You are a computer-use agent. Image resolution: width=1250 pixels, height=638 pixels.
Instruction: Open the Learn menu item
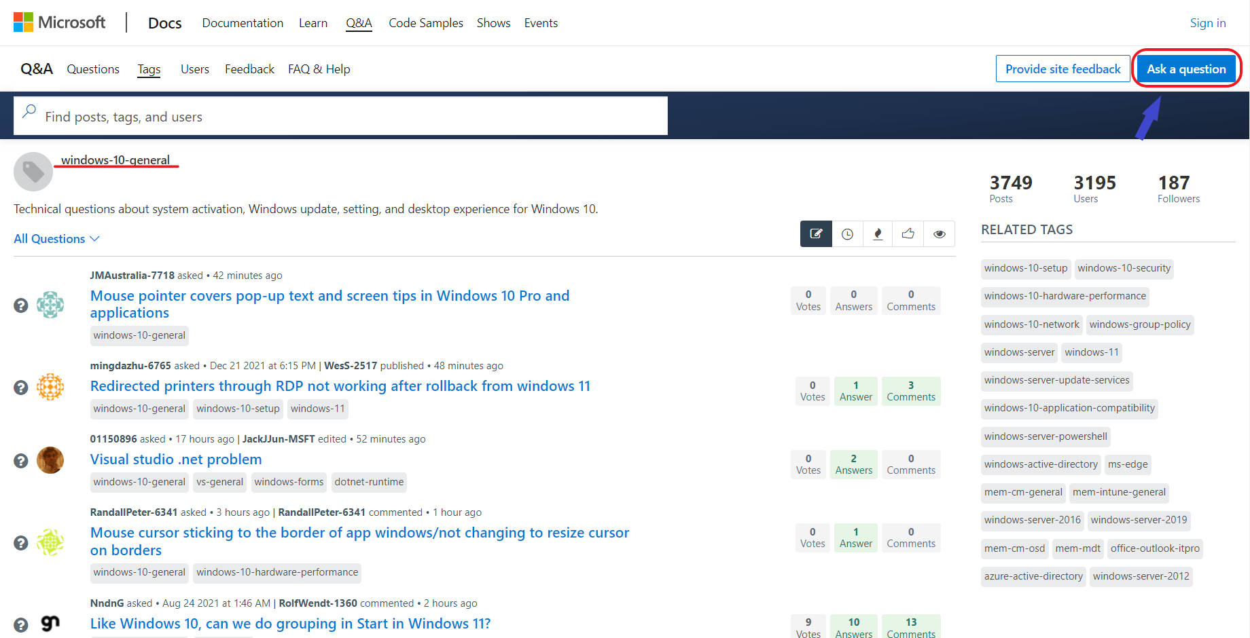[313, 23]
